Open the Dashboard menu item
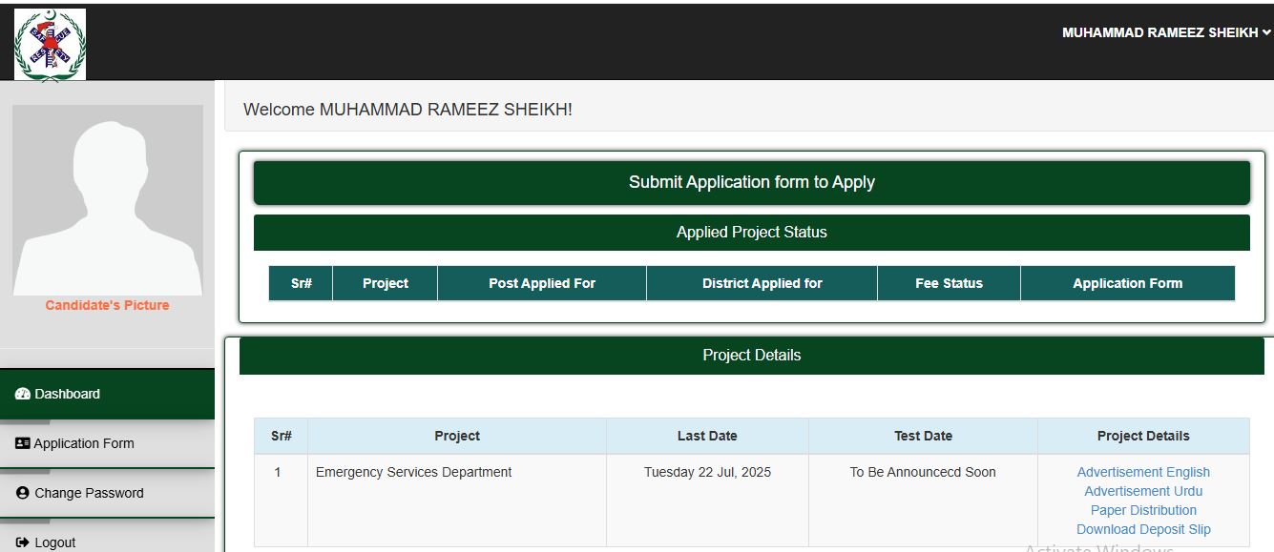The height and width of the screenshot is (552, 1274). coord(107,394)
